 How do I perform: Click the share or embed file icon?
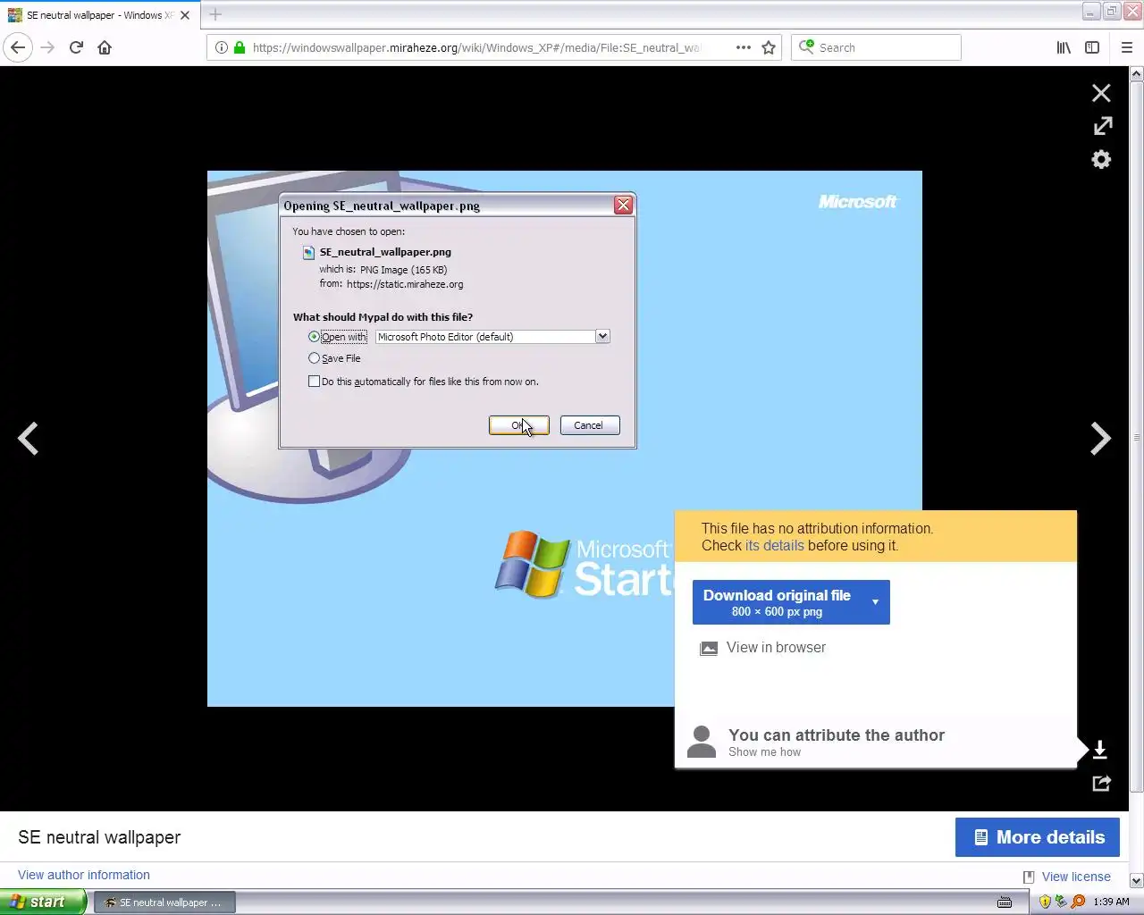pyautogui.click(x=1101, y=784)
